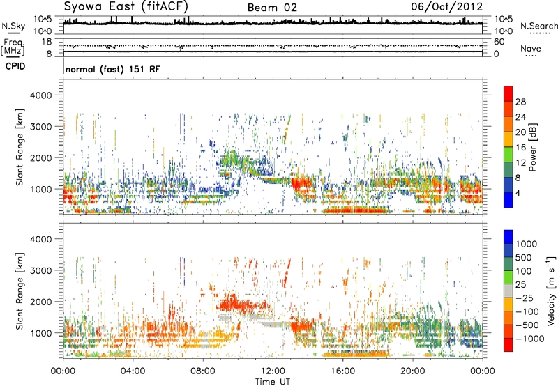Select the "Time UT" axis title
This screenshot has height=386, width=558.
click(273, 382)
